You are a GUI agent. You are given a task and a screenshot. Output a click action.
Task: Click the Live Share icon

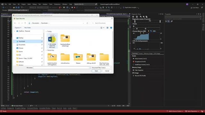click(192, 8)
